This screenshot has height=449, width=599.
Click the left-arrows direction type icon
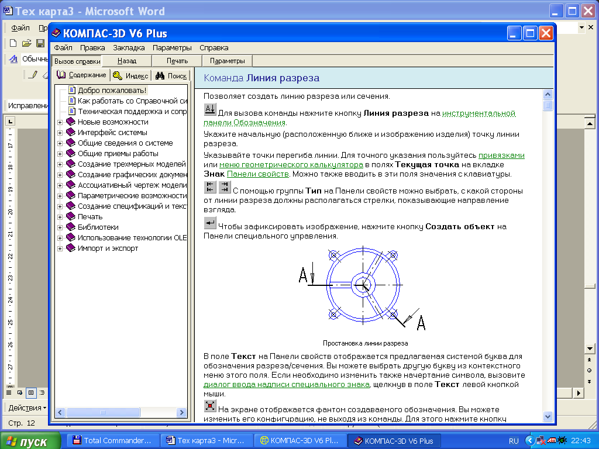tap(210, 187)
